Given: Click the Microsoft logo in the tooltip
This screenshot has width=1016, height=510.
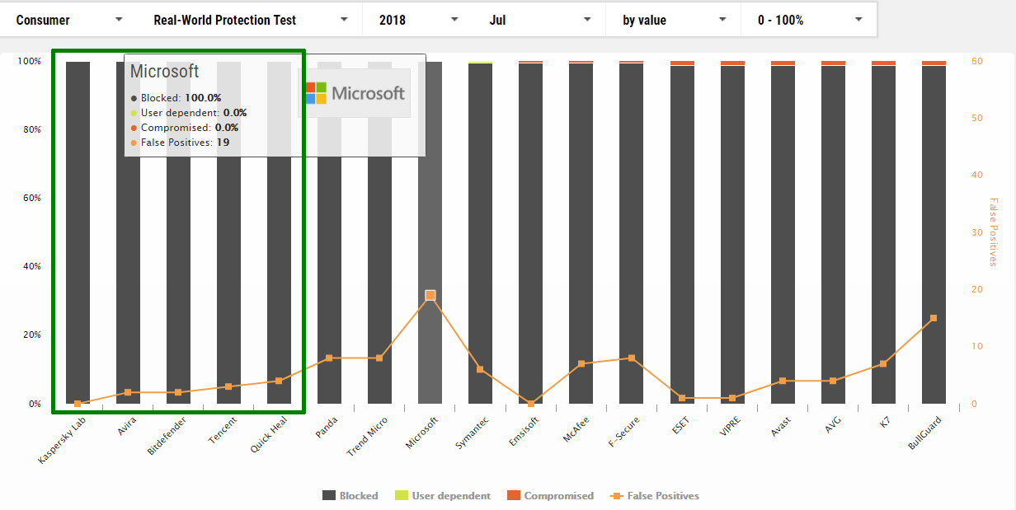Looking at the screenshot, I should [x=355, y=93].
